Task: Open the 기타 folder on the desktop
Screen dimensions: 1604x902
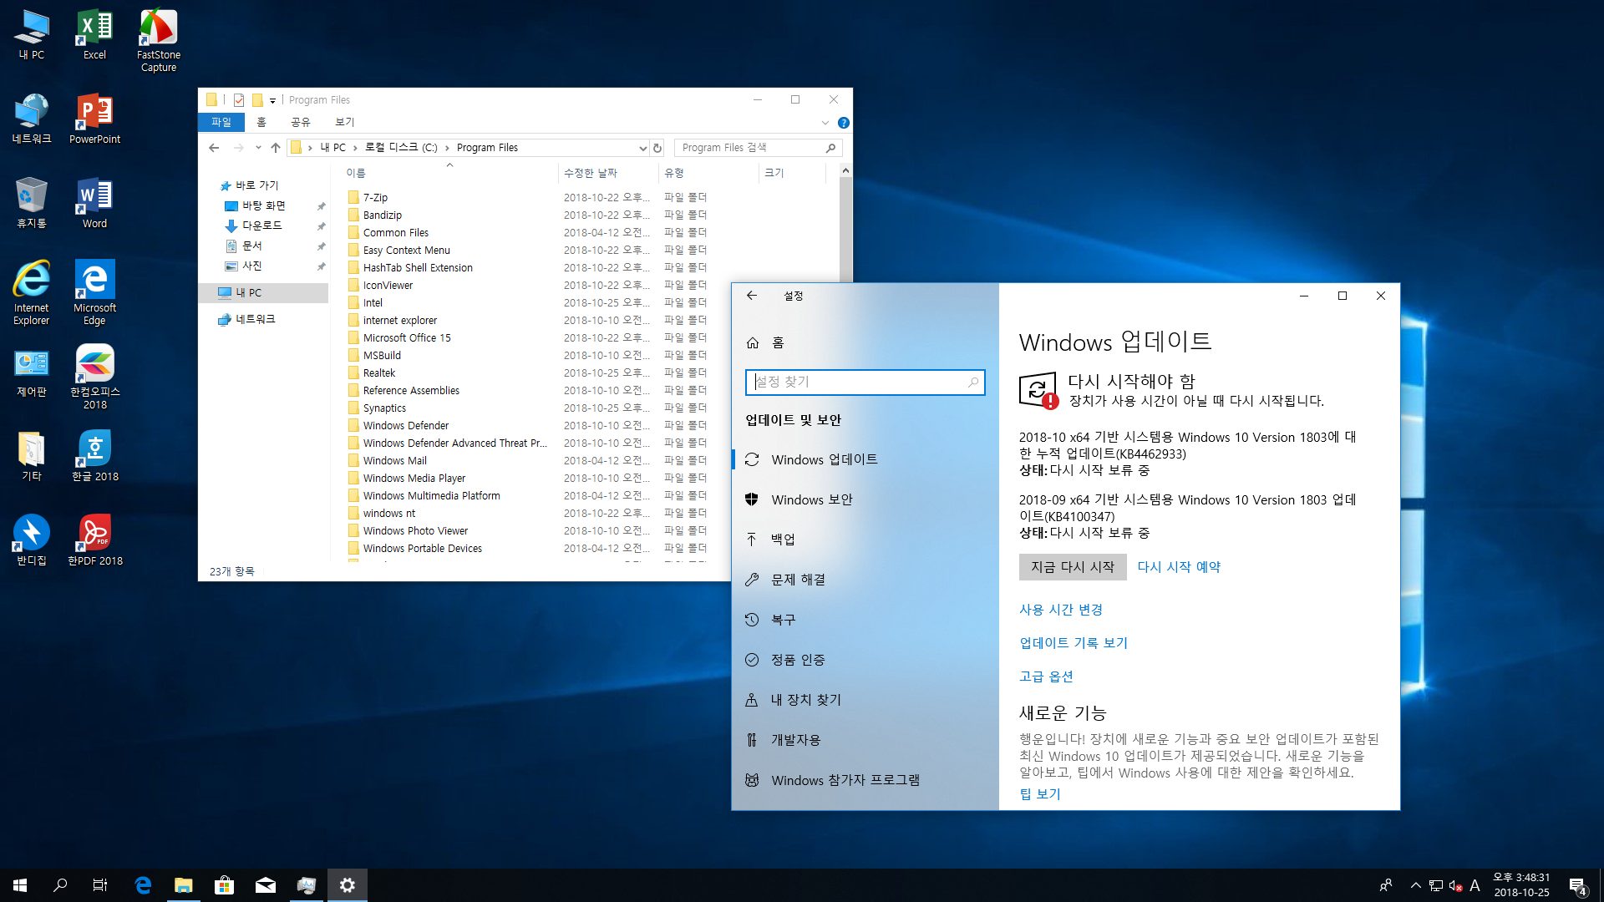Action: point(32,457)
